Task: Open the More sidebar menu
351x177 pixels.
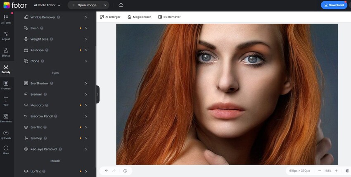Action: [x=6, y=150]
